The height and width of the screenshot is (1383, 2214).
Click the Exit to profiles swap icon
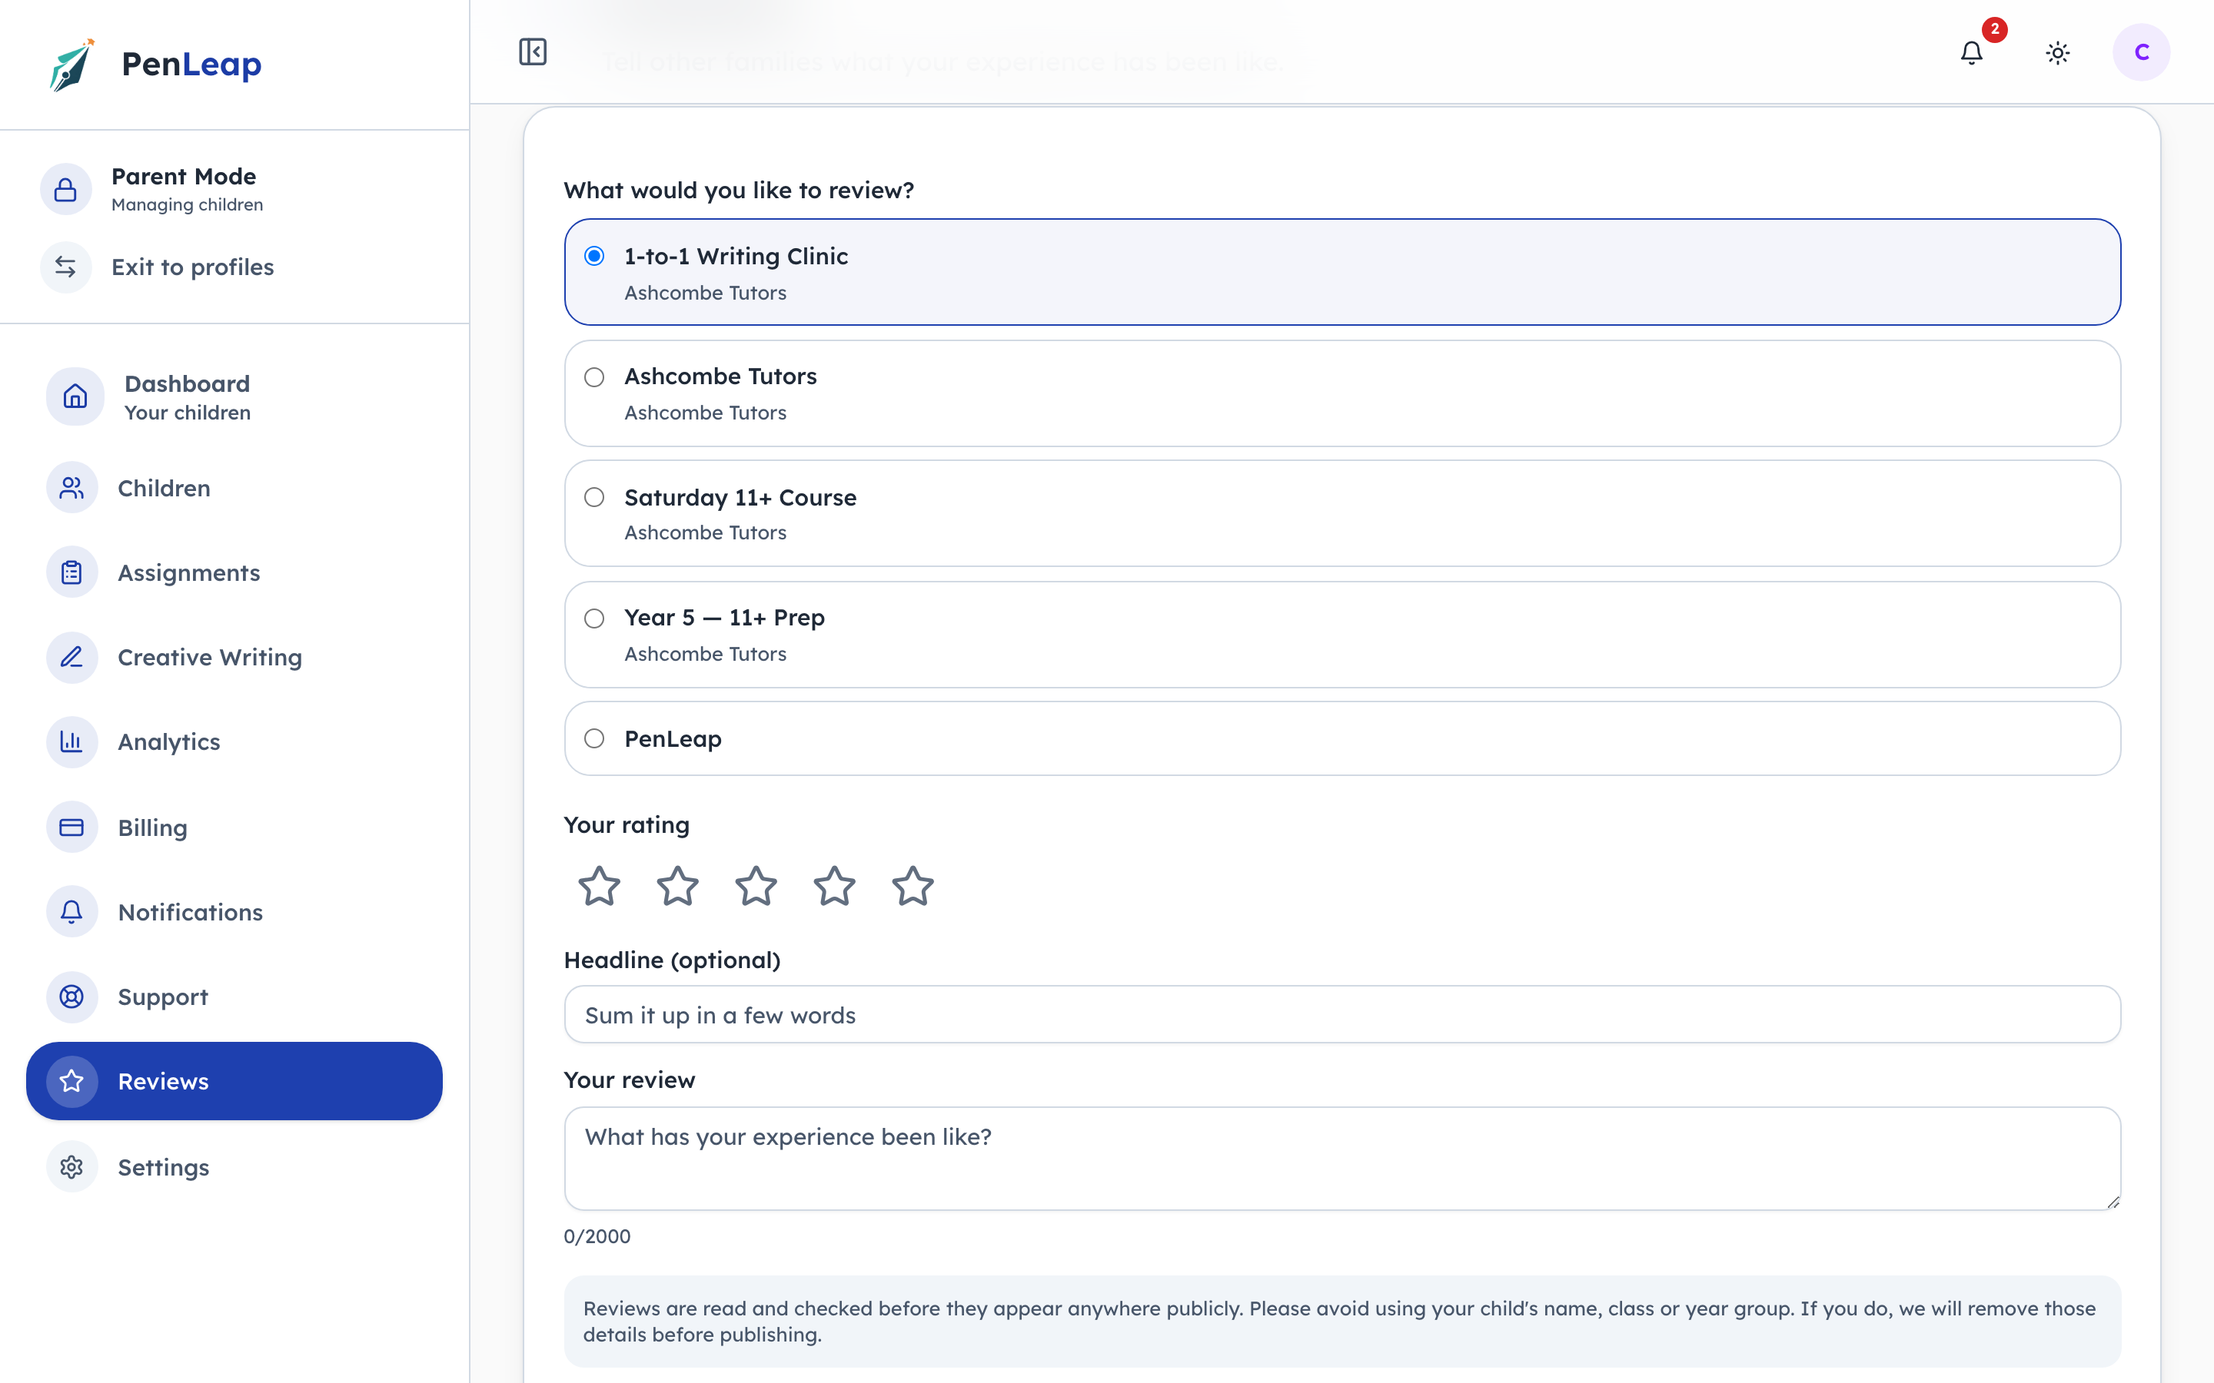66,267
